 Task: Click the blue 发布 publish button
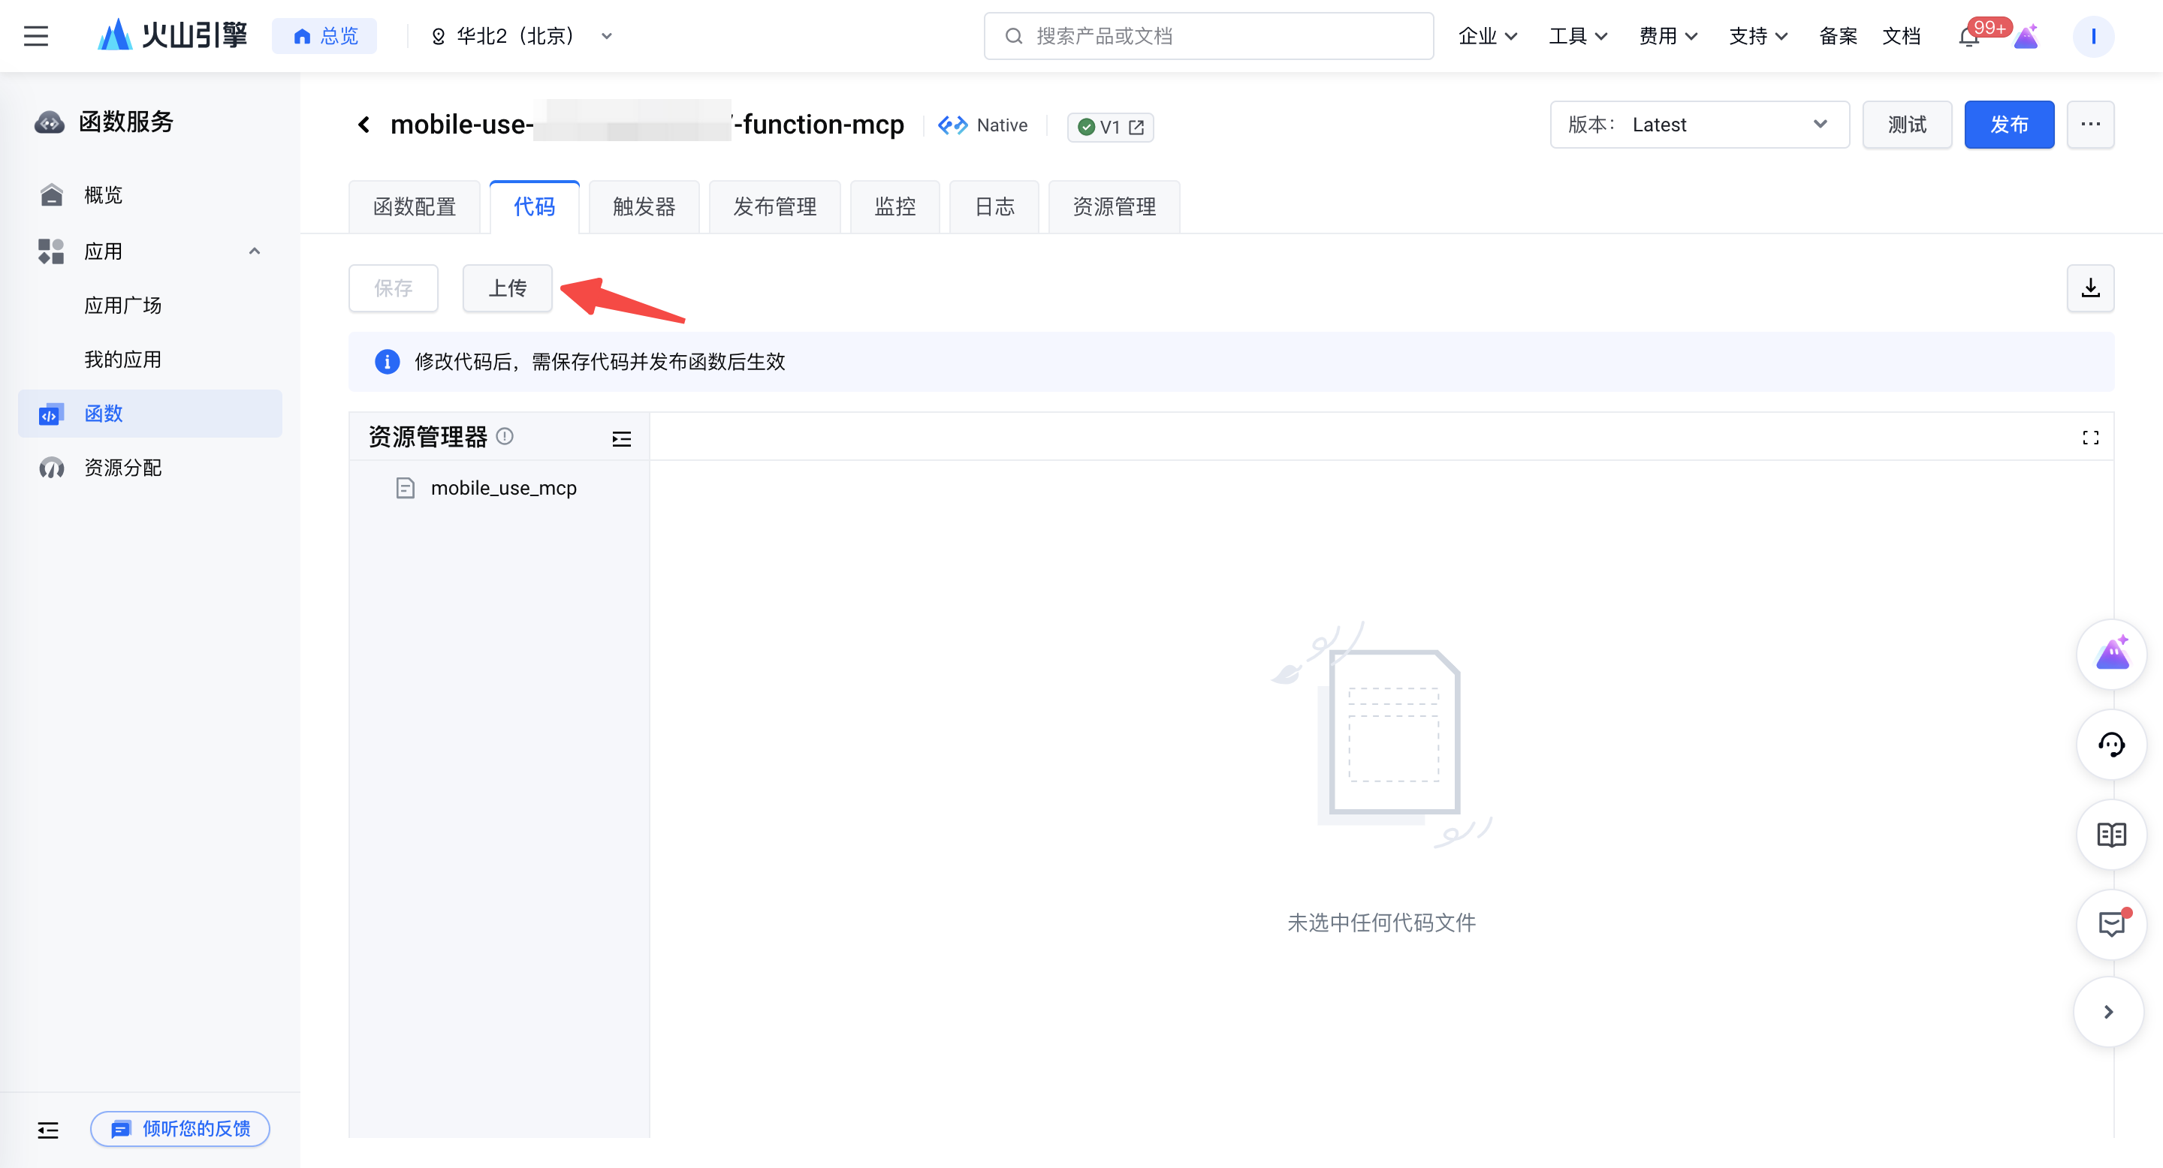2008,124
